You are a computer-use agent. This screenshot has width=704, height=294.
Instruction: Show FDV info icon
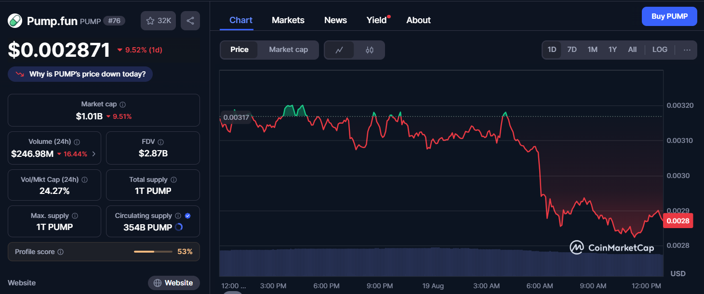coord(161,142)
